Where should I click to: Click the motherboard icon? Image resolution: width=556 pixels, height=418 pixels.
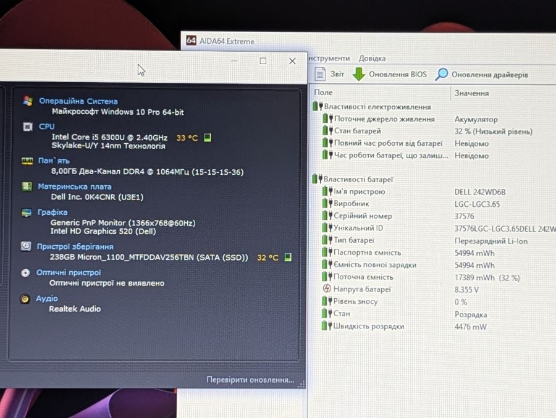(x=27, y=186)
